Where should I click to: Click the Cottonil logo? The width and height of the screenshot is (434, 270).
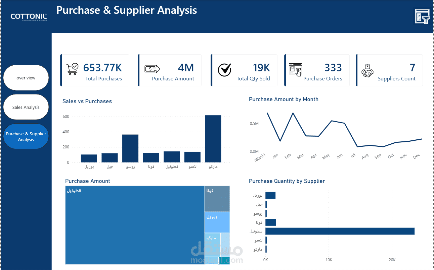point(29,17)
